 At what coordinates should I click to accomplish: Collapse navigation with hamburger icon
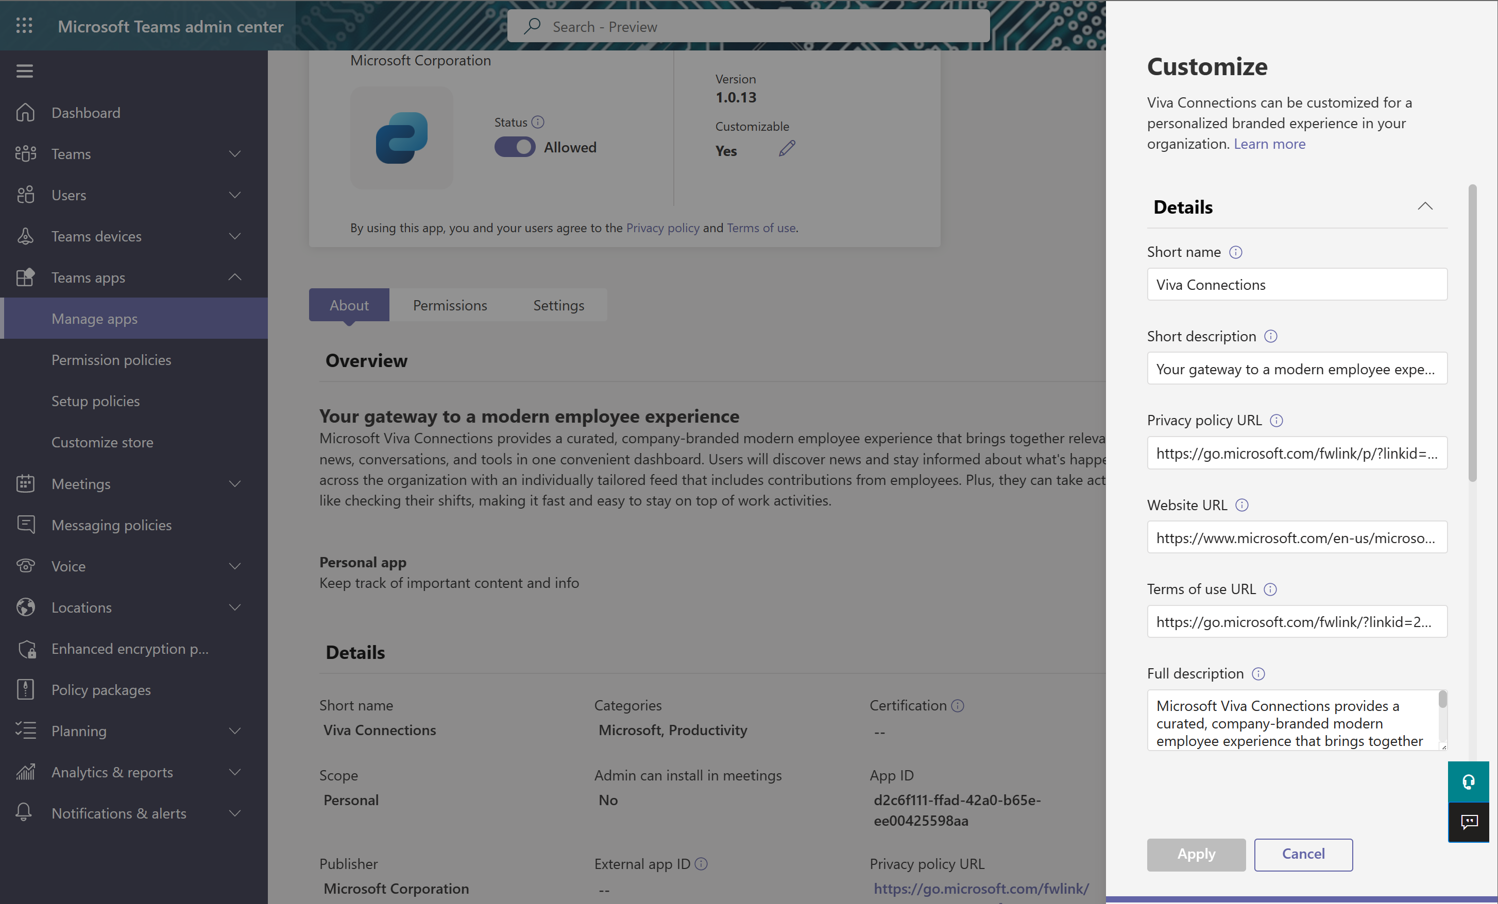pos(24,71)
